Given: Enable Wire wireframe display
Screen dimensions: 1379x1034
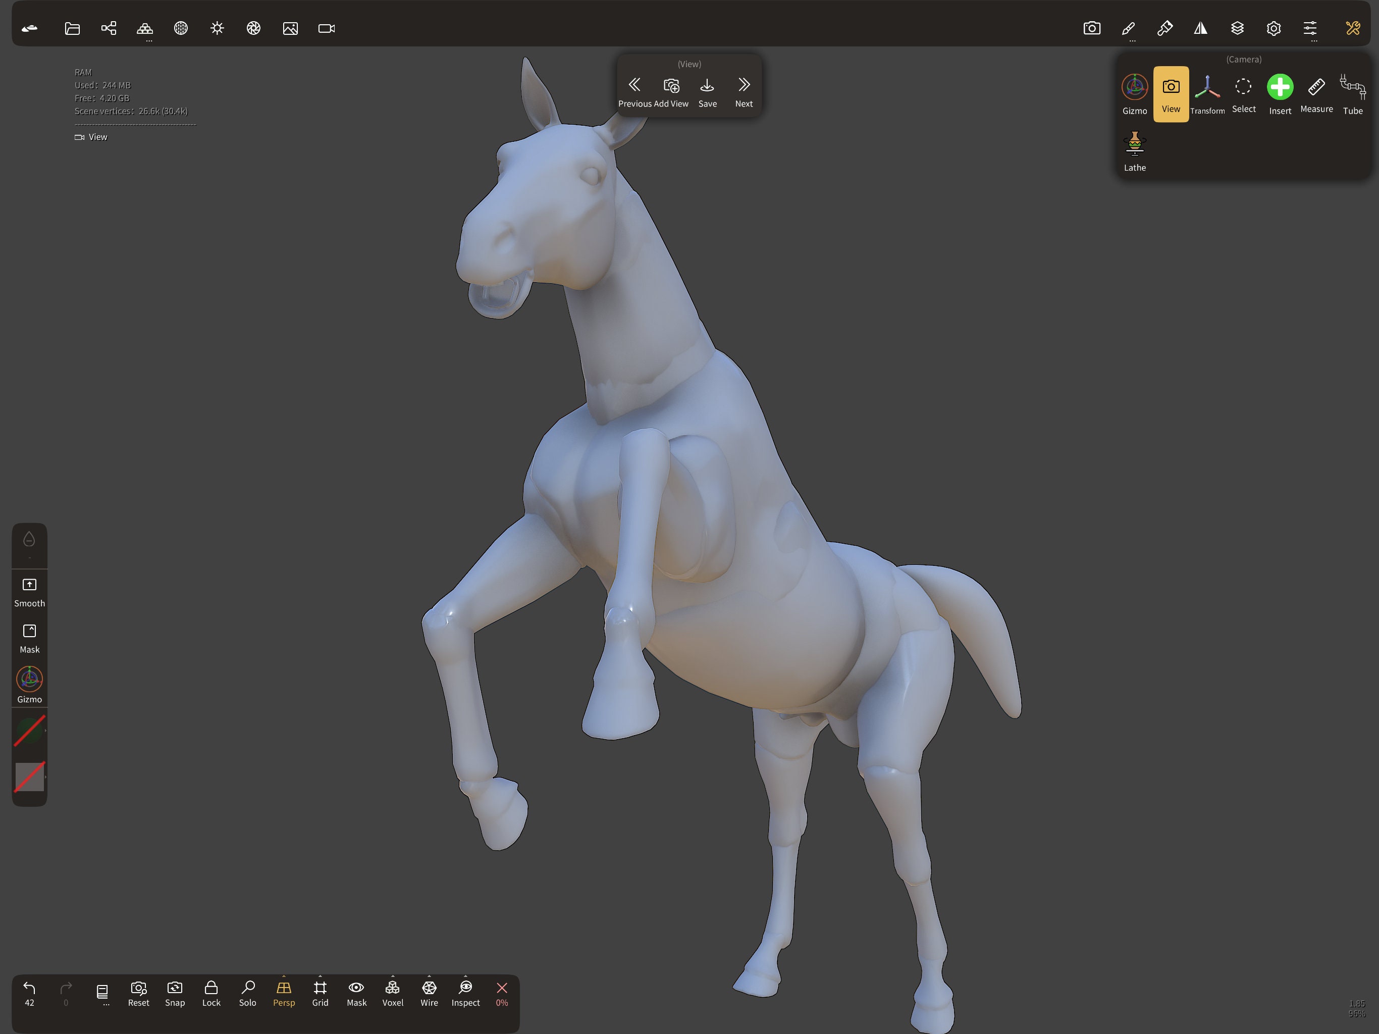Looking at the screenshot, I should pos(429,993).
